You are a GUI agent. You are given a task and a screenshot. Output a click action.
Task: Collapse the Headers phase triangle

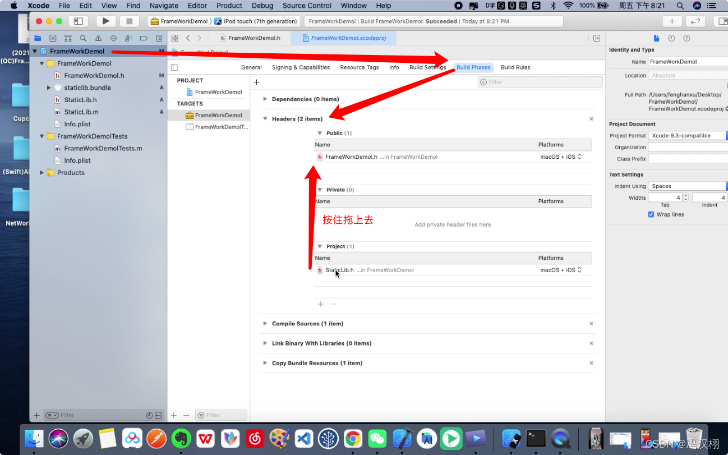(x=265, y=119)
